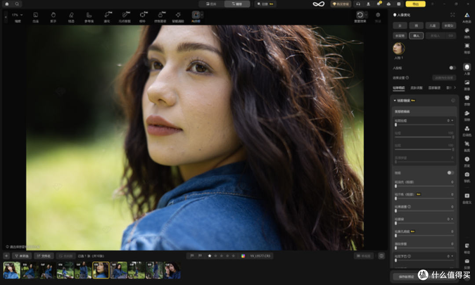Toggle the 人脸框 face frame switch
The width and height of the screenshot is (475, 285).
pyautogui.click(x=452, y=68)
